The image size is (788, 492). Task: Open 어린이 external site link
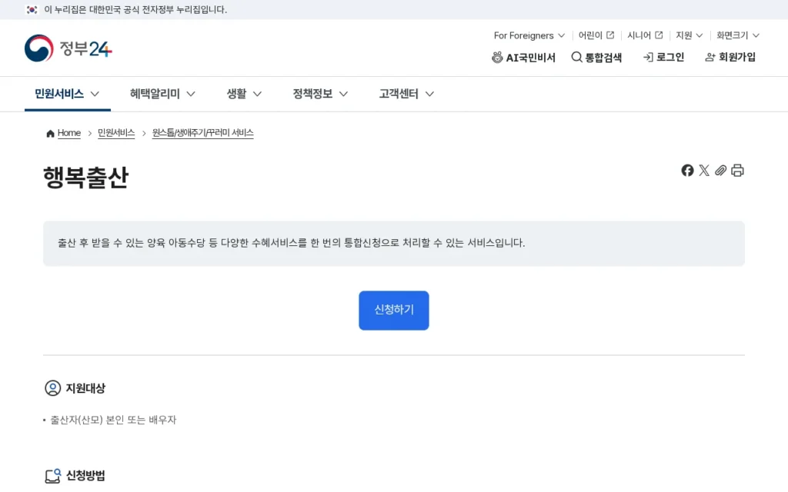596,35
